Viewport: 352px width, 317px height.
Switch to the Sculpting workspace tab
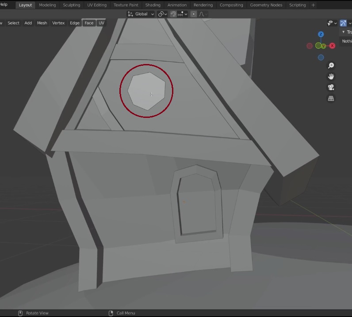[x=71, y=5]
